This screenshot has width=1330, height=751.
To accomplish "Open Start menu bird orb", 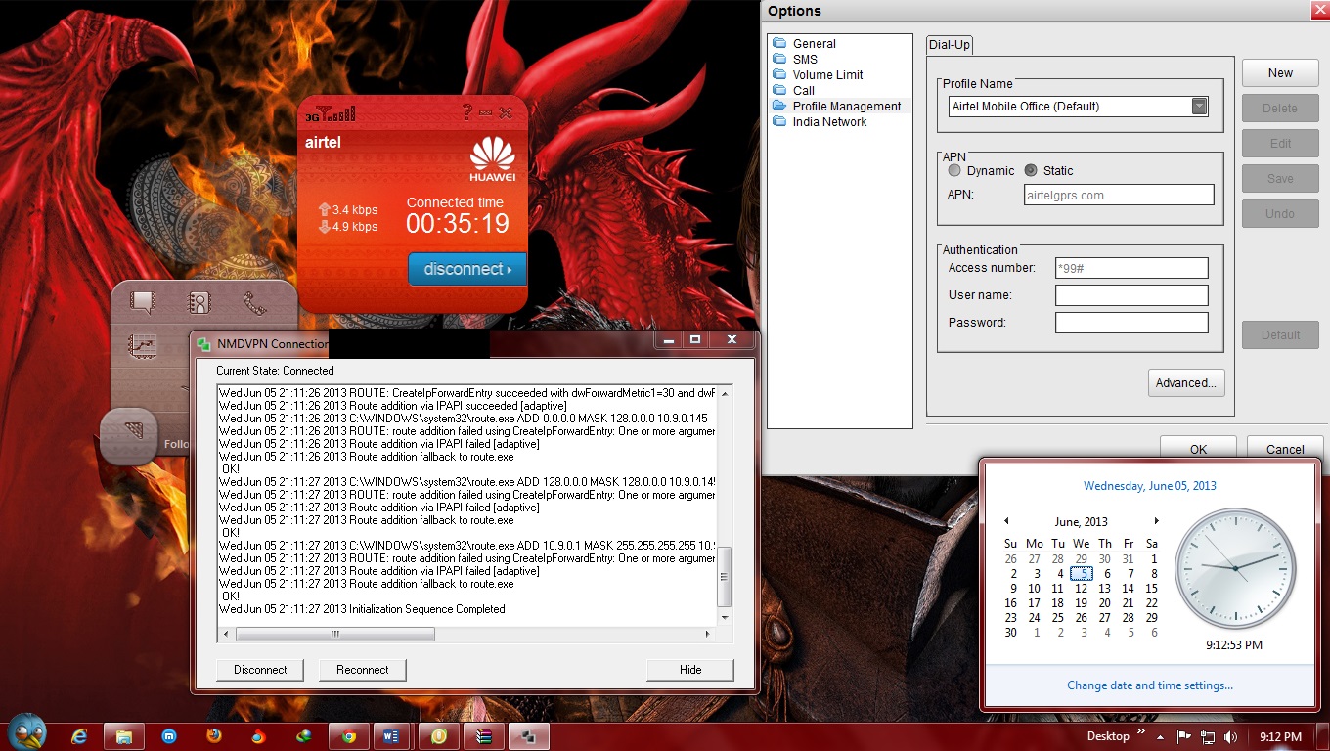I will point(26,732).
